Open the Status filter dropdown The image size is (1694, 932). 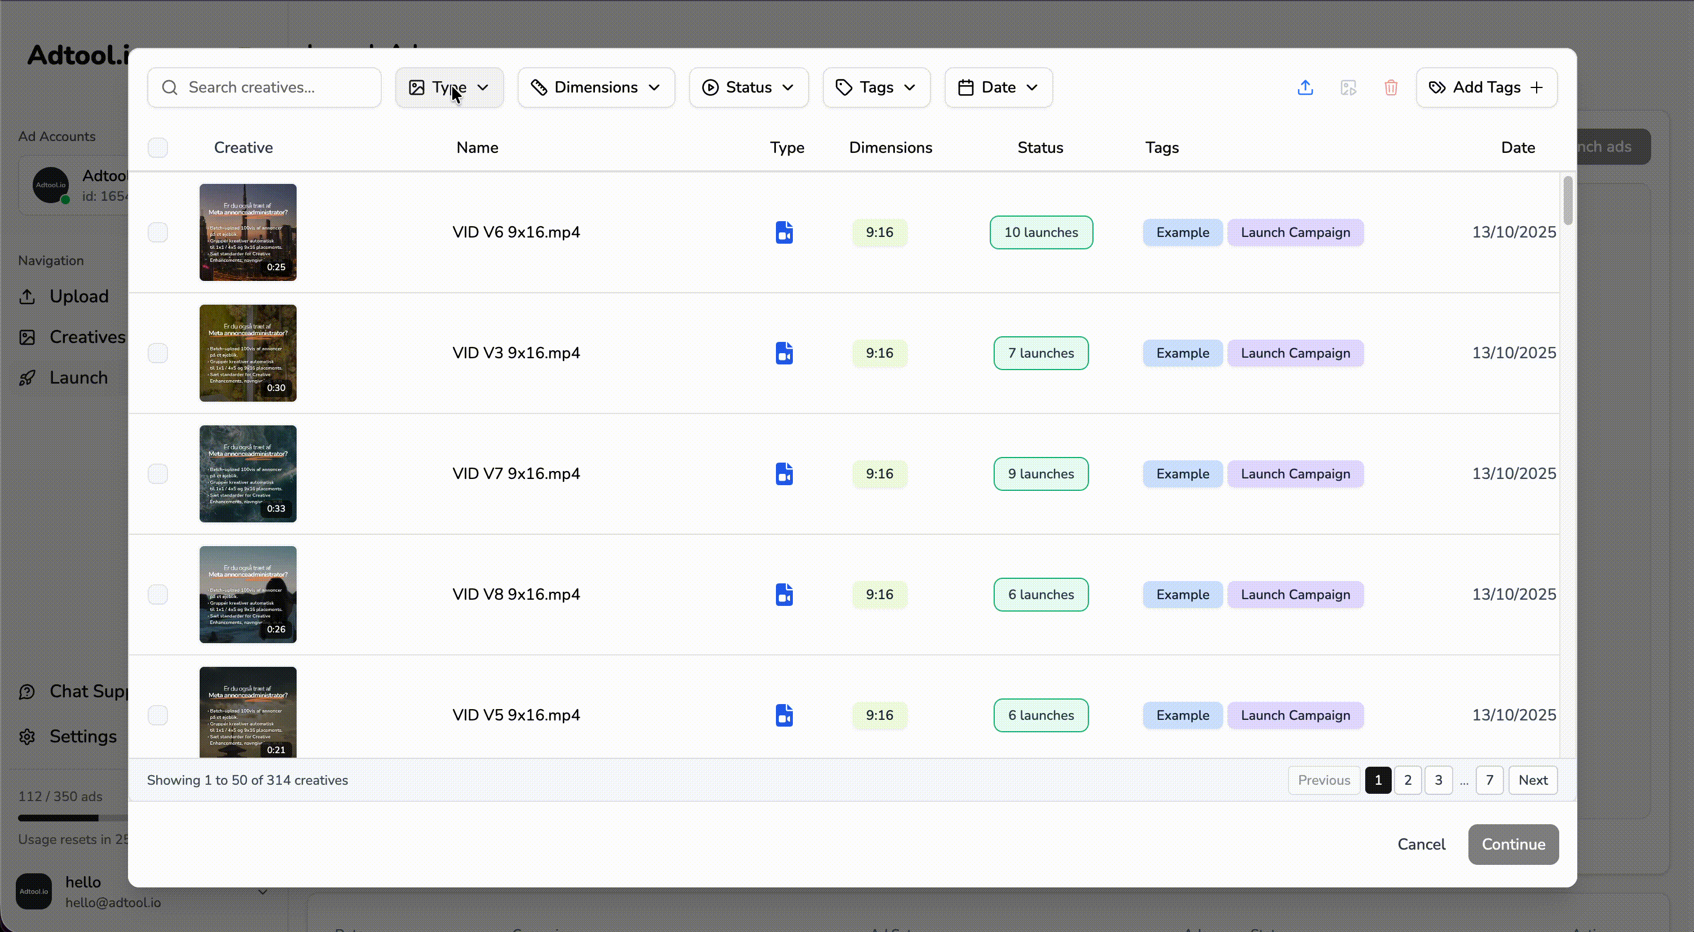(x=748, y=87)
